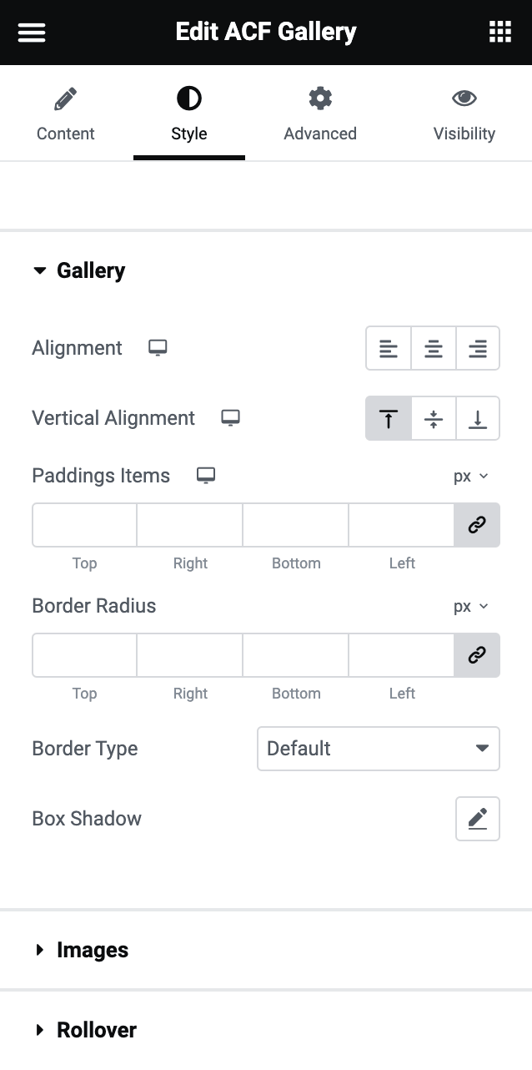Select top vertical alignment
The width and height of the screenshot is (532, 1070).
tap(389, 418)
